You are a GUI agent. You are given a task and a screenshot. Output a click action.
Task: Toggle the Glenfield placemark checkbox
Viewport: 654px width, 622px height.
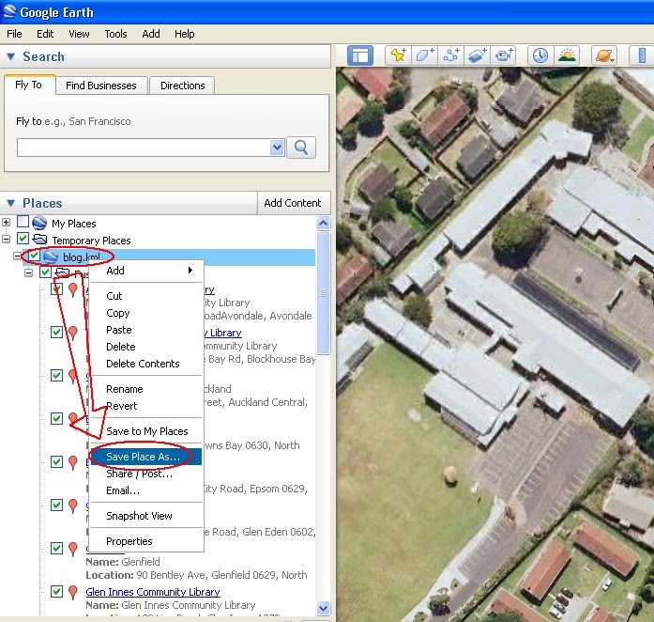coord(56,548)
